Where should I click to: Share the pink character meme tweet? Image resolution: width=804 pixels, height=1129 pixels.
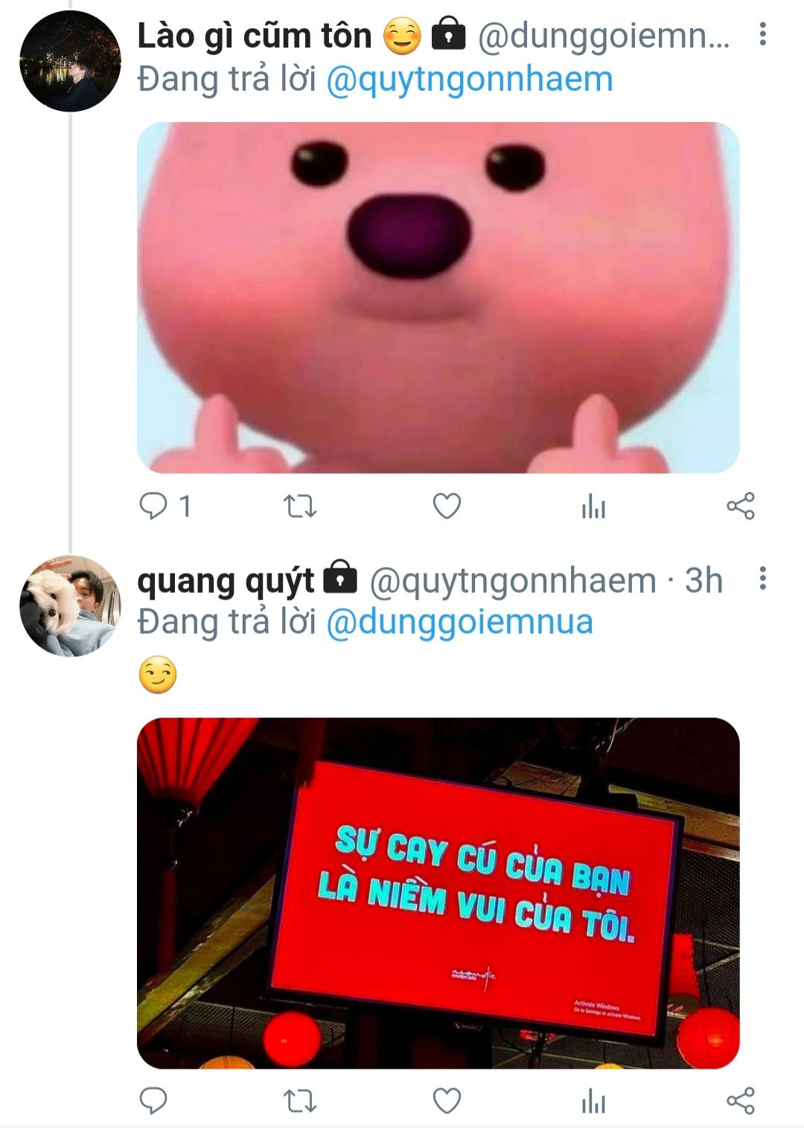tap(740, 506)
